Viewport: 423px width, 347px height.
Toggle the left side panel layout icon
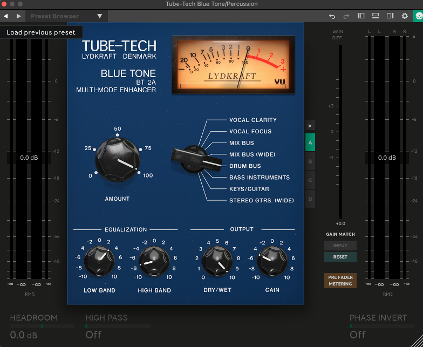click(361, 16)
